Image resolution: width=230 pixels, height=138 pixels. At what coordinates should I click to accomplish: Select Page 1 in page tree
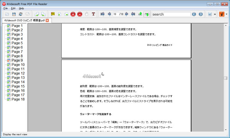17,26
